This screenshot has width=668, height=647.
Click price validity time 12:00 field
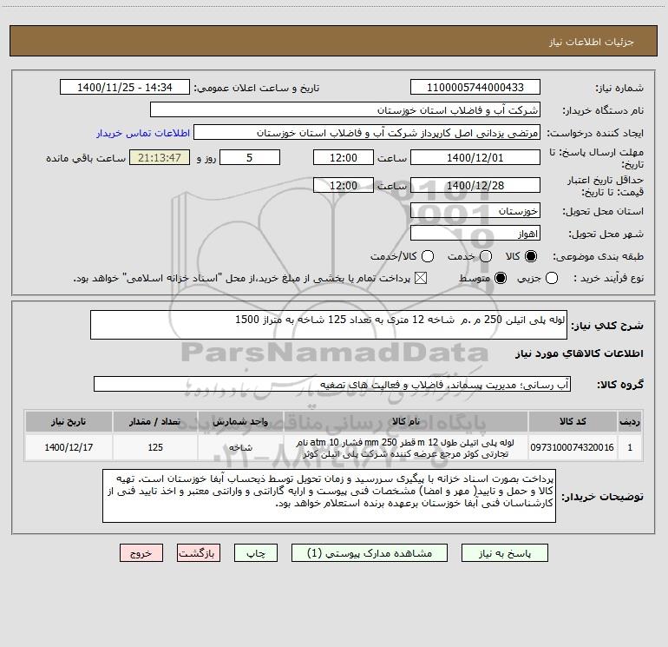pyautogui.click(x=344, y=185)
